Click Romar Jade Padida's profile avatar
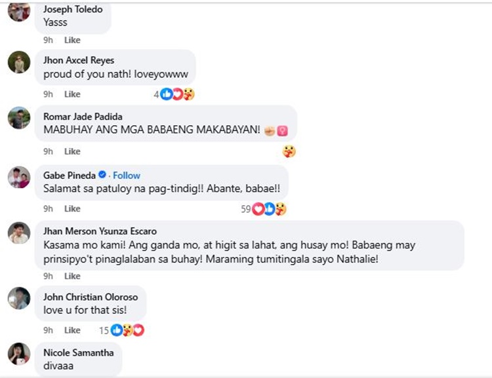Image resolution: width=492 pixels, height=378 pixels. click(x=19, y=119)
